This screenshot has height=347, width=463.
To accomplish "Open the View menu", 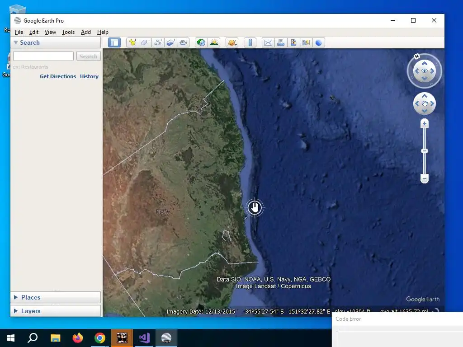I will pyautogui.click(x=50, y=32).
